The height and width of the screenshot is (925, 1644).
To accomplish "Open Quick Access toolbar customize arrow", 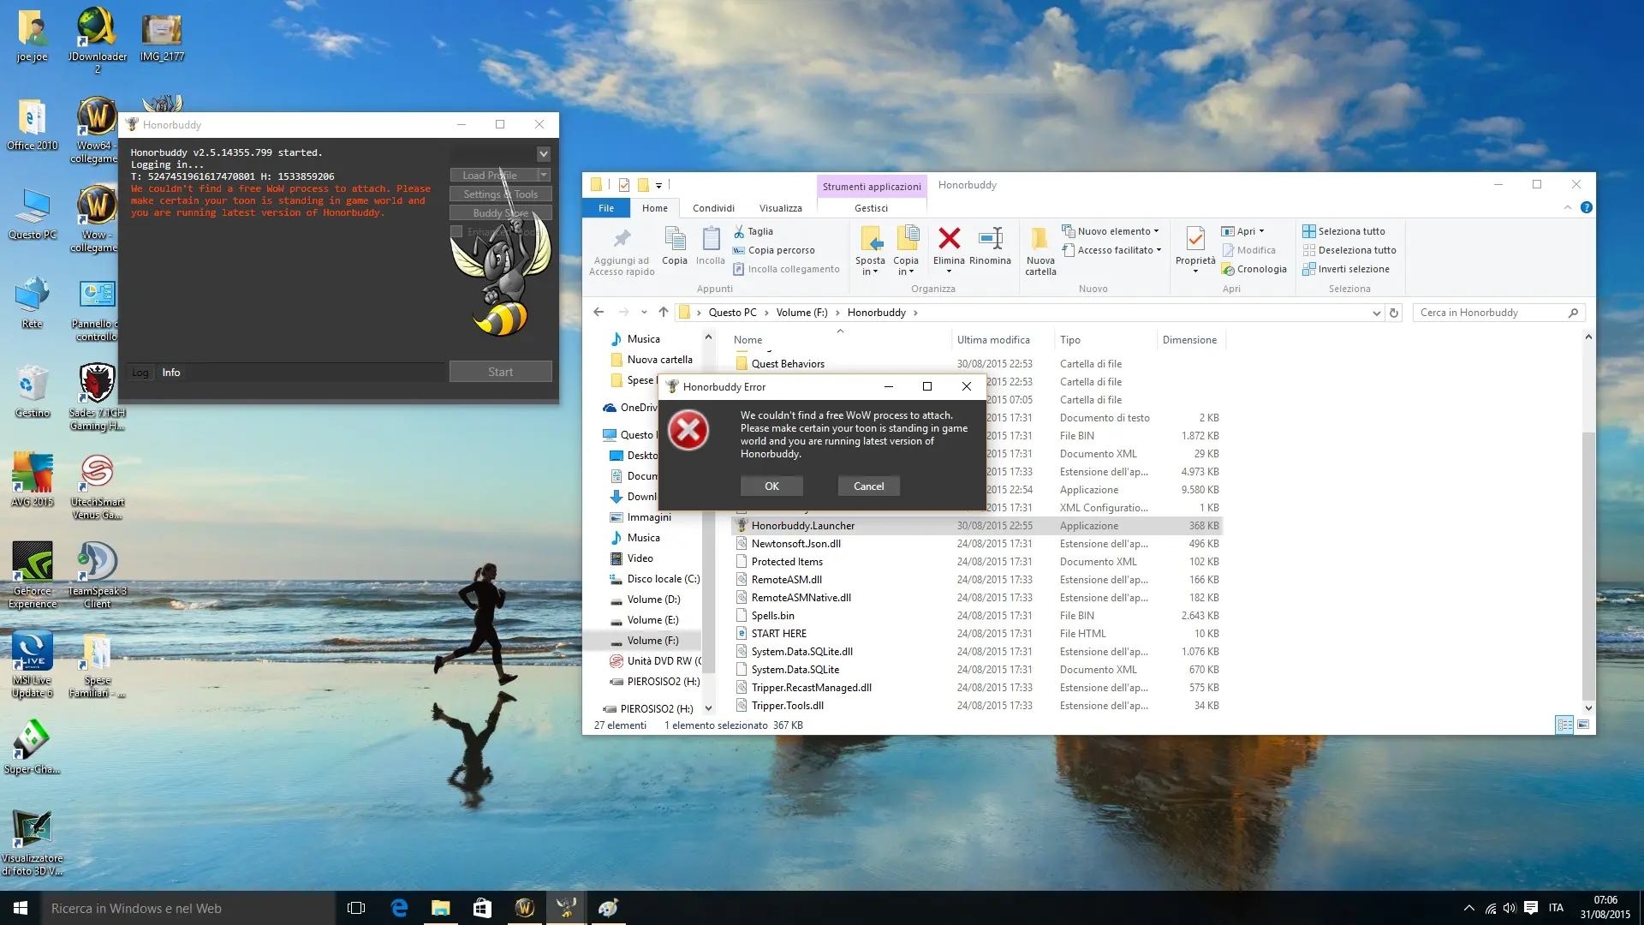I will click(658, 185).
